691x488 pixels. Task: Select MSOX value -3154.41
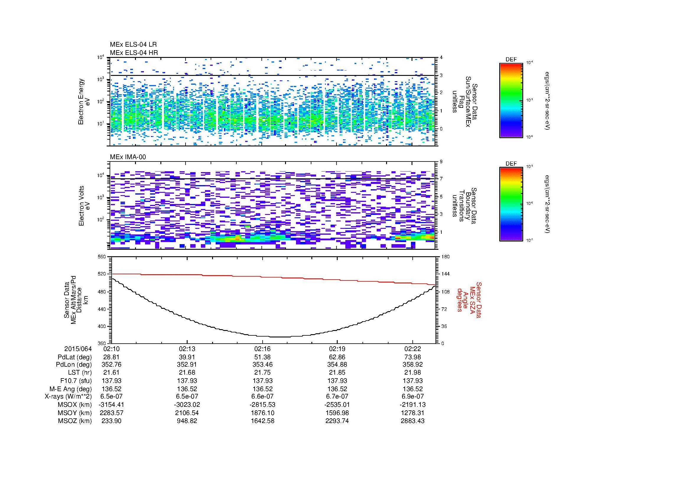pyautogui.click(x=112, y=405)
